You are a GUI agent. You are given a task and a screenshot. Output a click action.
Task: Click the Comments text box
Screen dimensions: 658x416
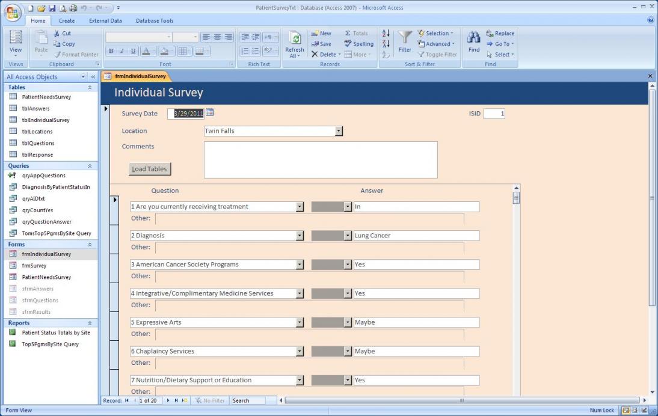click(x=321, y=160)
